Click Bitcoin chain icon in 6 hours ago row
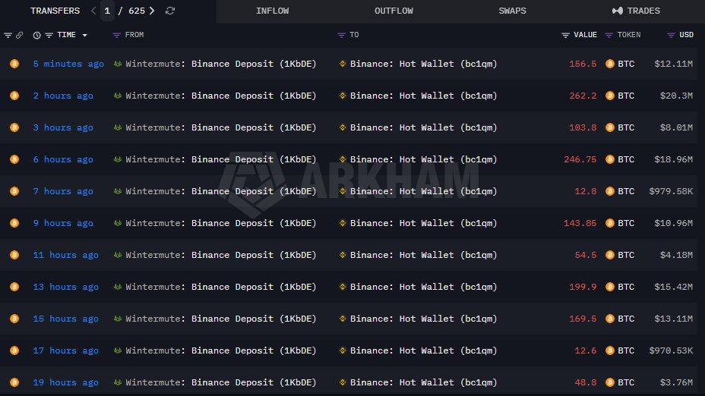Image resolution: width=705 pixels, height=396 pixels. tap(14, 159)
